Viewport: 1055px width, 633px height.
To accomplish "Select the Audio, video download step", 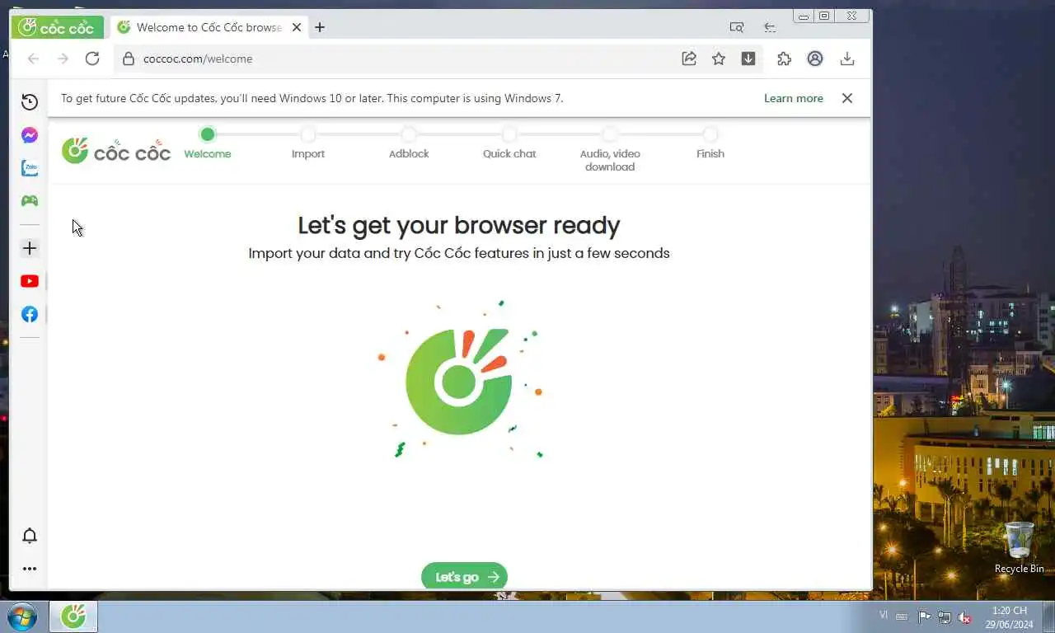I will 610,150.
